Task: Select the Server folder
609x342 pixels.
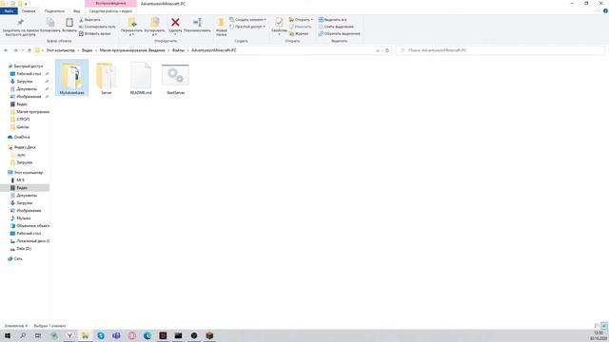Action: pyautogui.click(x=107, y=78)
